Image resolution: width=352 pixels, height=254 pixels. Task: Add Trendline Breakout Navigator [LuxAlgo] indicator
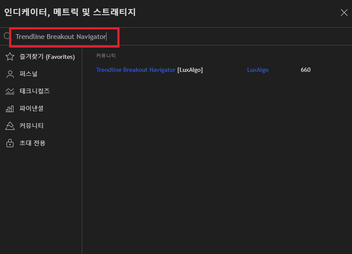(149, 70)
